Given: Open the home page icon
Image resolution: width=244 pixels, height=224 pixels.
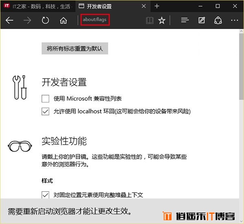Looking at the screenshot, I should point(63,20).
